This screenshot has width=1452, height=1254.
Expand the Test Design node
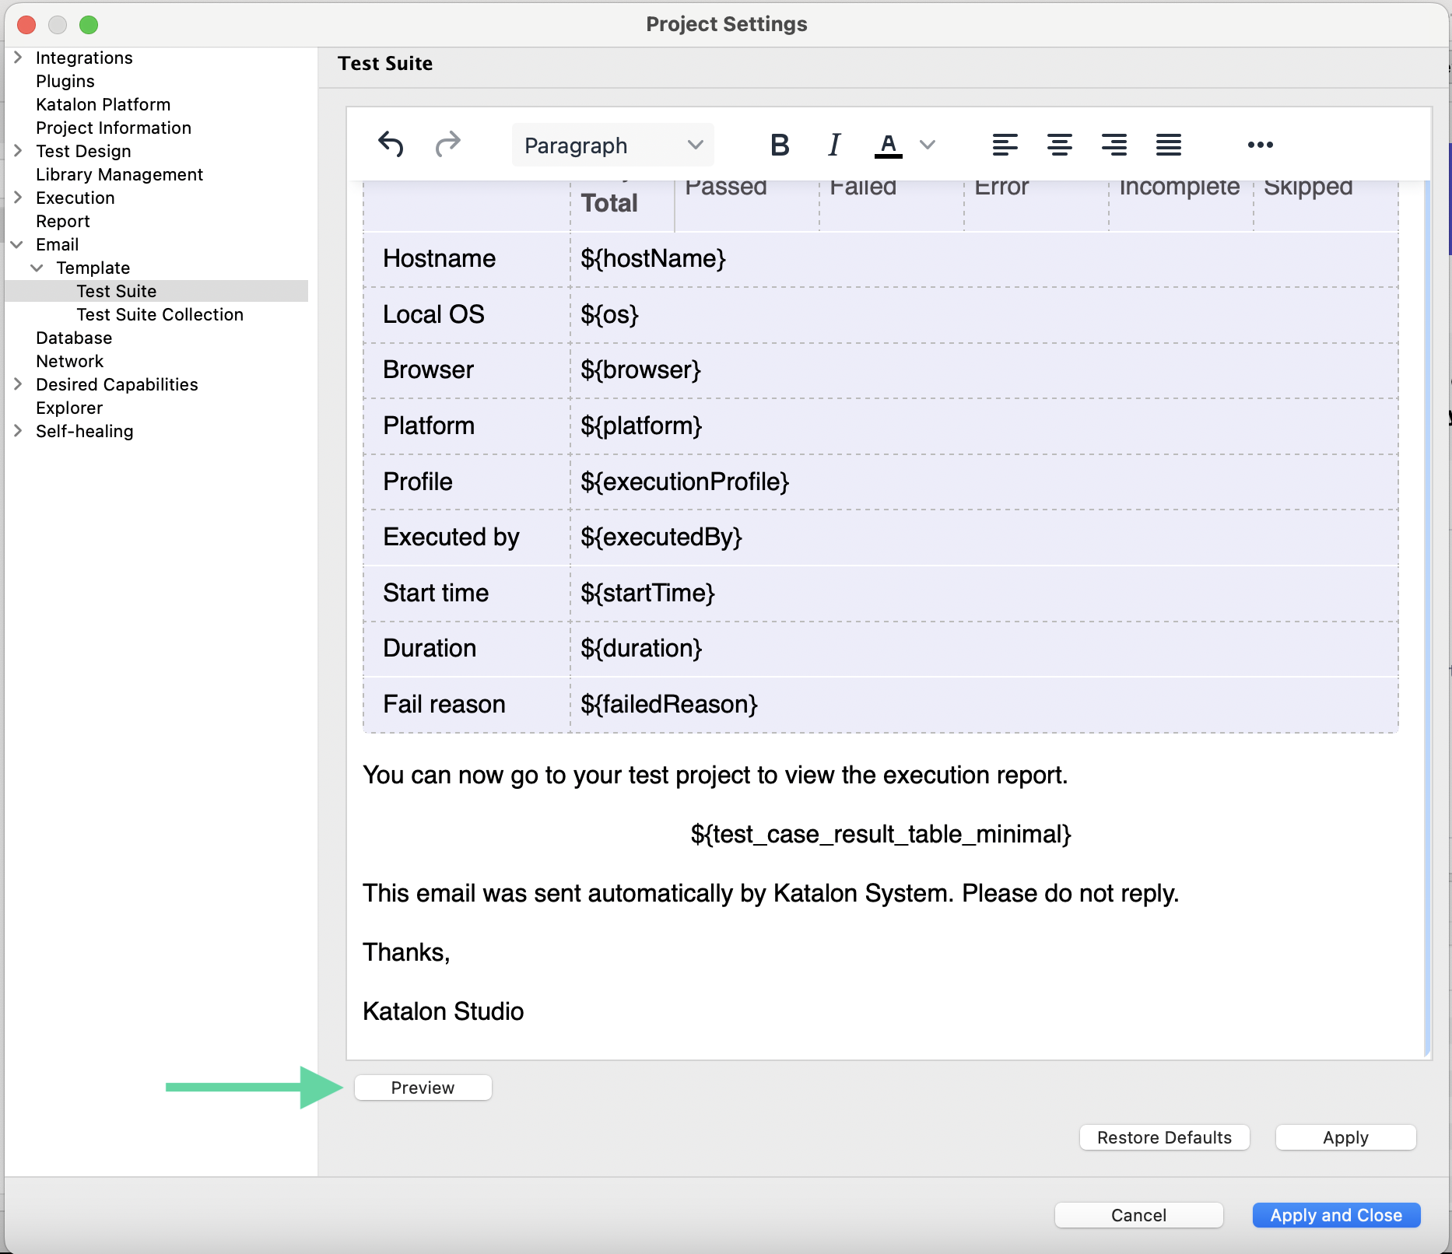pyautogui.click(x=18, y=151)
